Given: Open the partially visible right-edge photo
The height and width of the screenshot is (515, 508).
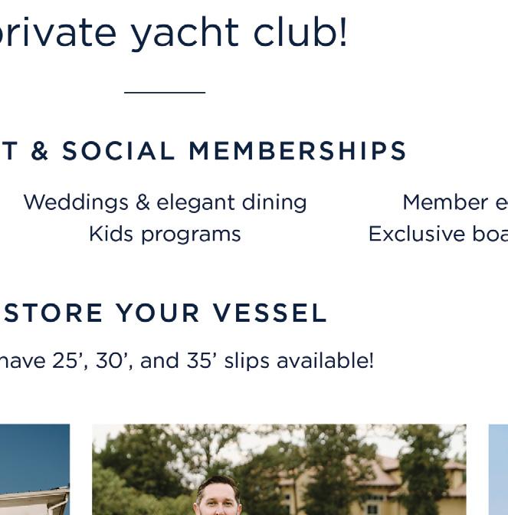Looking at the screenshot, I should point(498,469).
